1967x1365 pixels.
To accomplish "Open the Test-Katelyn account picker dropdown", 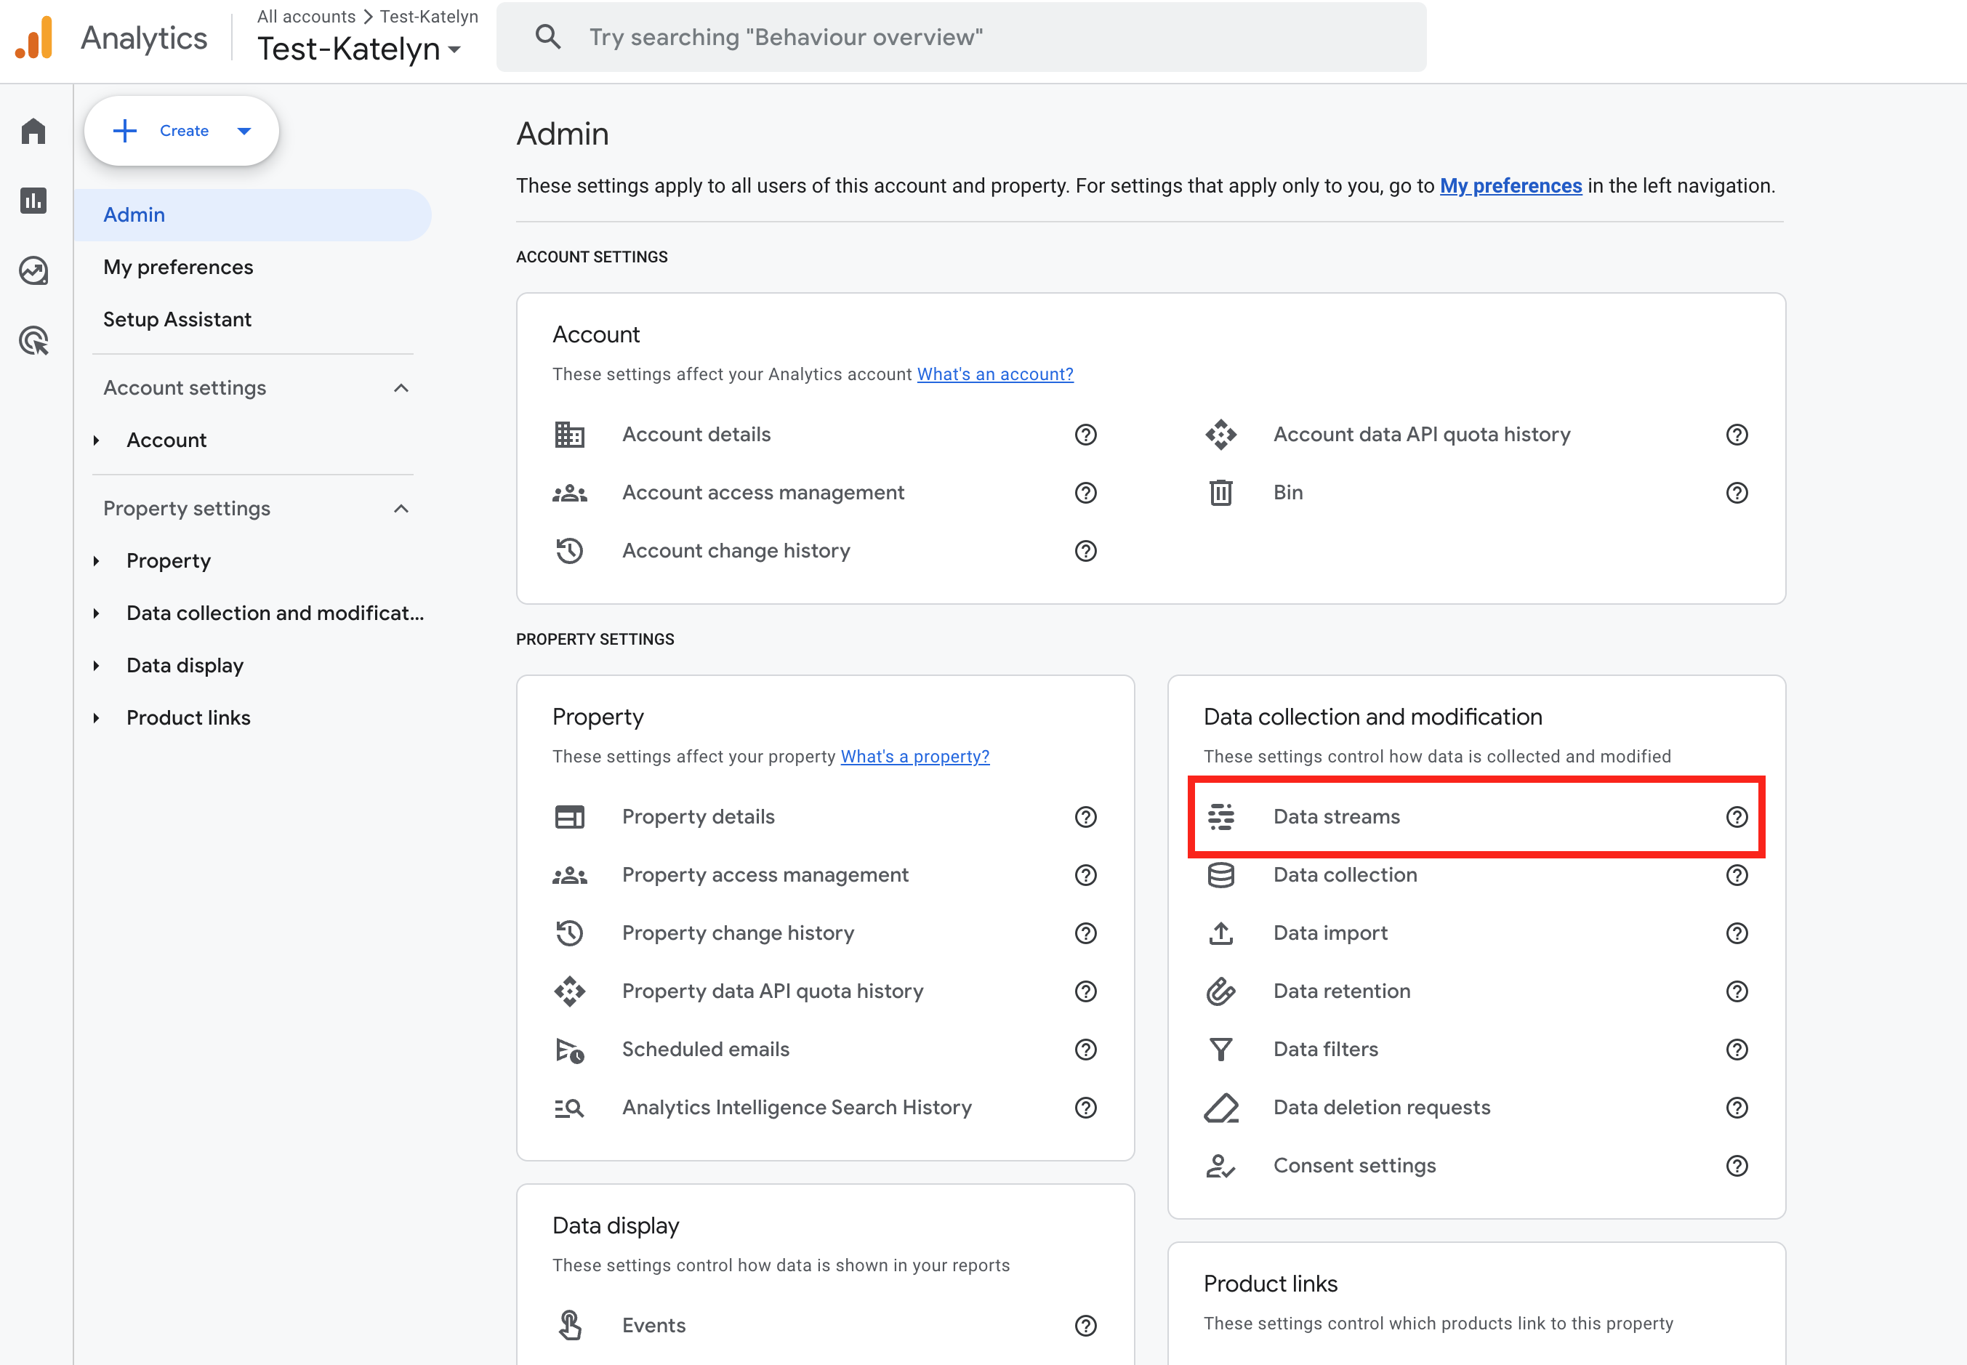I will [x=360, y=49].
